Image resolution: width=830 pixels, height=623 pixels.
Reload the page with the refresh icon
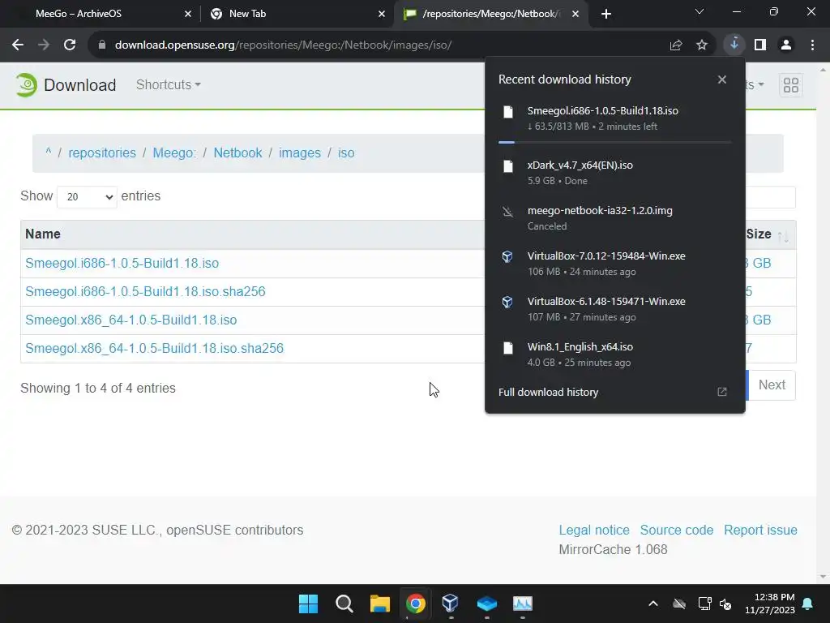(70, 45)
